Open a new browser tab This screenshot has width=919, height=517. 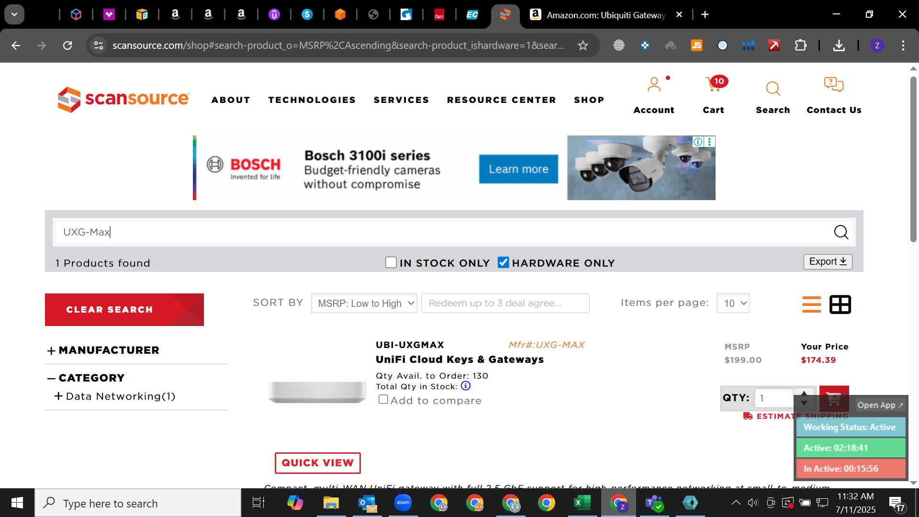[x=705, y=15]
